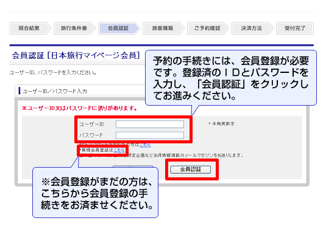Focus the ユーザーID input field

pos(150,125)
